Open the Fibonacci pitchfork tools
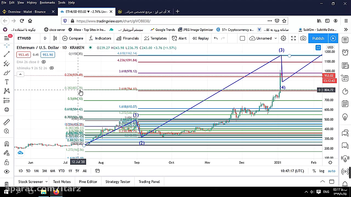This screenshot has height=197, width=351. pos(7,63)
